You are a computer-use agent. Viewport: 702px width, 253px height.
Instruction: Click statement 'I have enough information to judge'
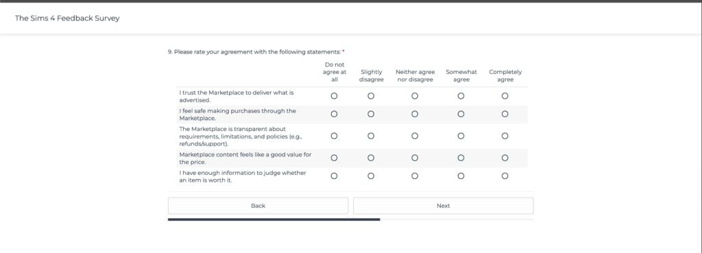point(242,176)
